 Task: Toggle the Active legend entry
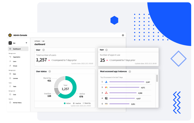pos(67,103)
